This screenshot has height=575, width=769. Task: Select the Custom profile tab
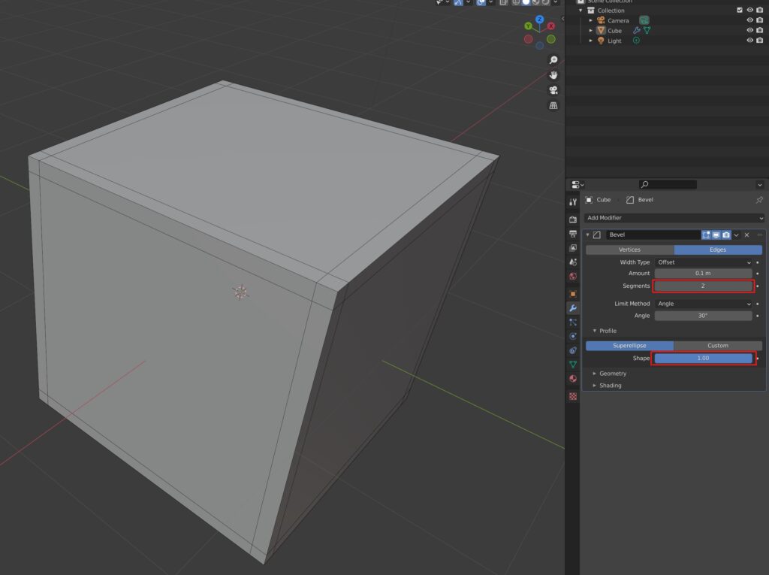pos(718,345)
